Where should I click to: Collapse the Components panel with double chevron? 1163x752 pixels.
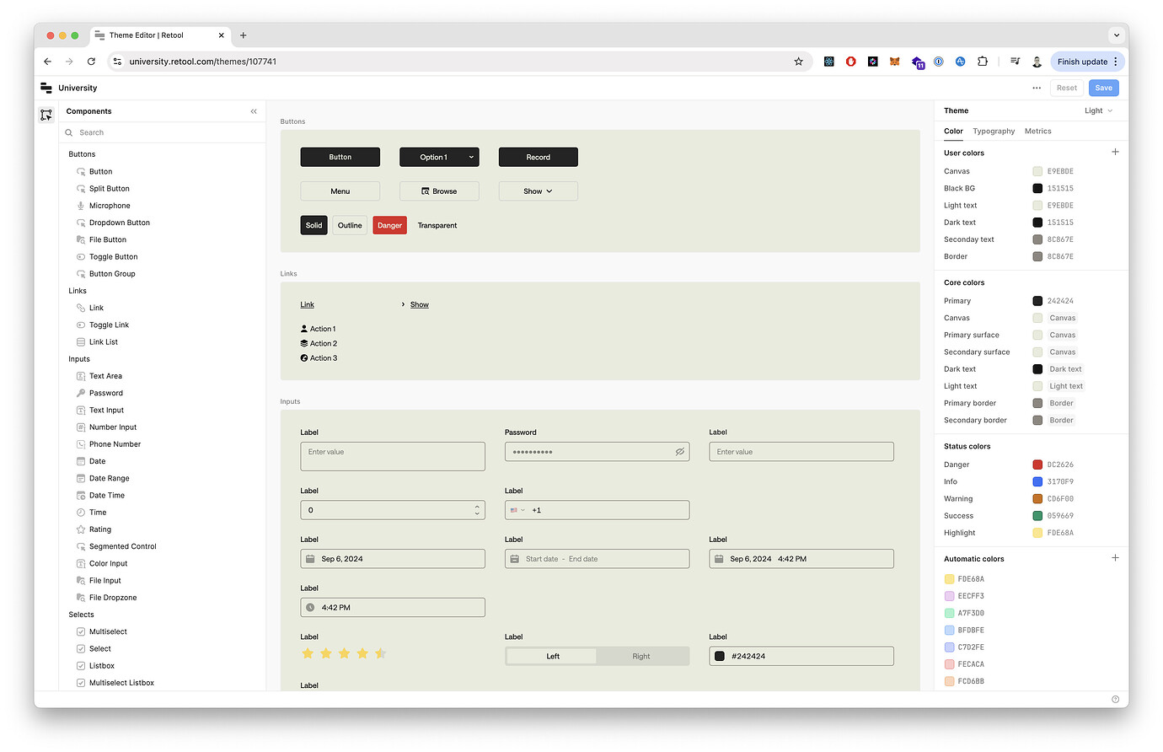(254, 111)
